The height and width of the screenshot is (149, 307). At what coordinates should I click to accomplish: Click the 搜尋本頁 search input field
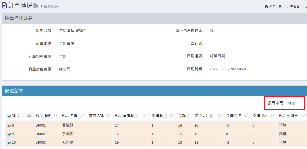294,103
